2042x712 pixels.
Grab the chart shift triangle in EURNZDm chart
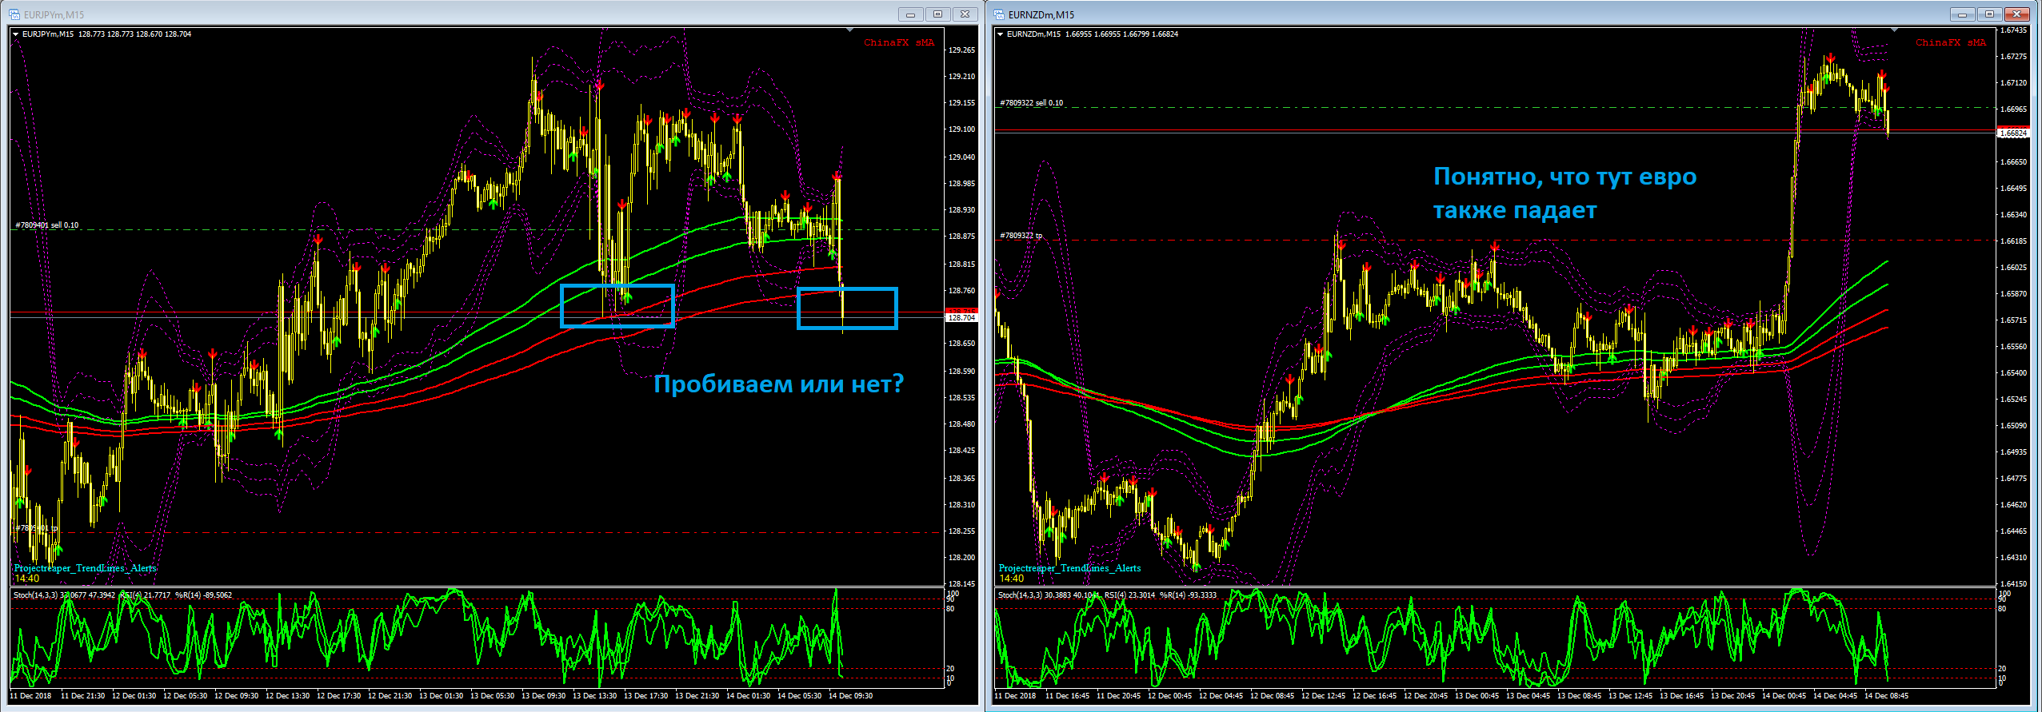tap(1894, 30)
